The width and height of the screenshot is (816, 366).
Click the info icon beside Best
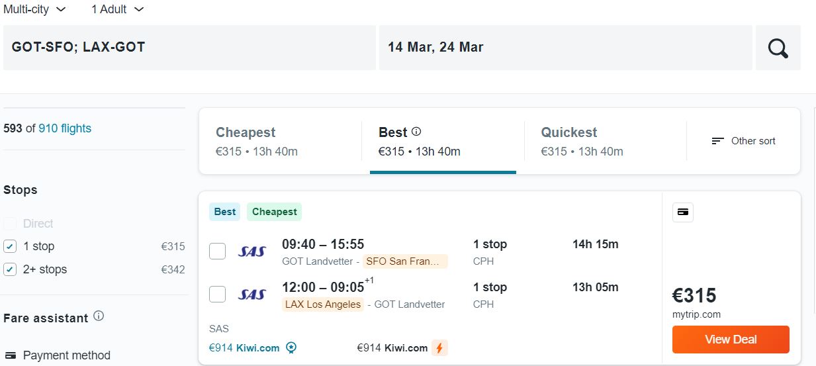pos(416,132)
